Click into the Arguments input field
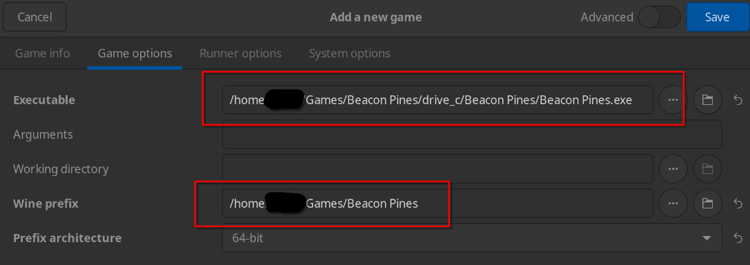Viewport: 750px width, 265px height. pyautogui.click(x=472, y=135)
